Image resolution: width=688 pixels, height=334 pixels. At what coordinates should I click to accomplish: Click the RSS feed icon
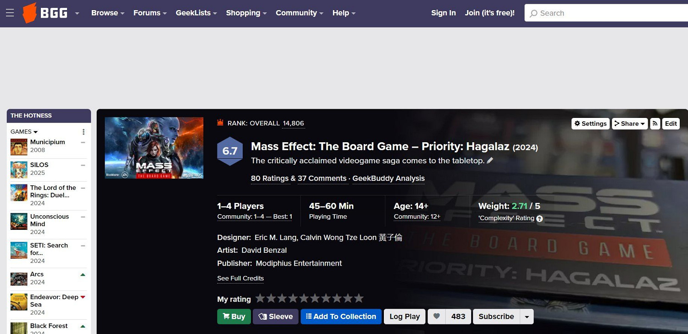655,123
